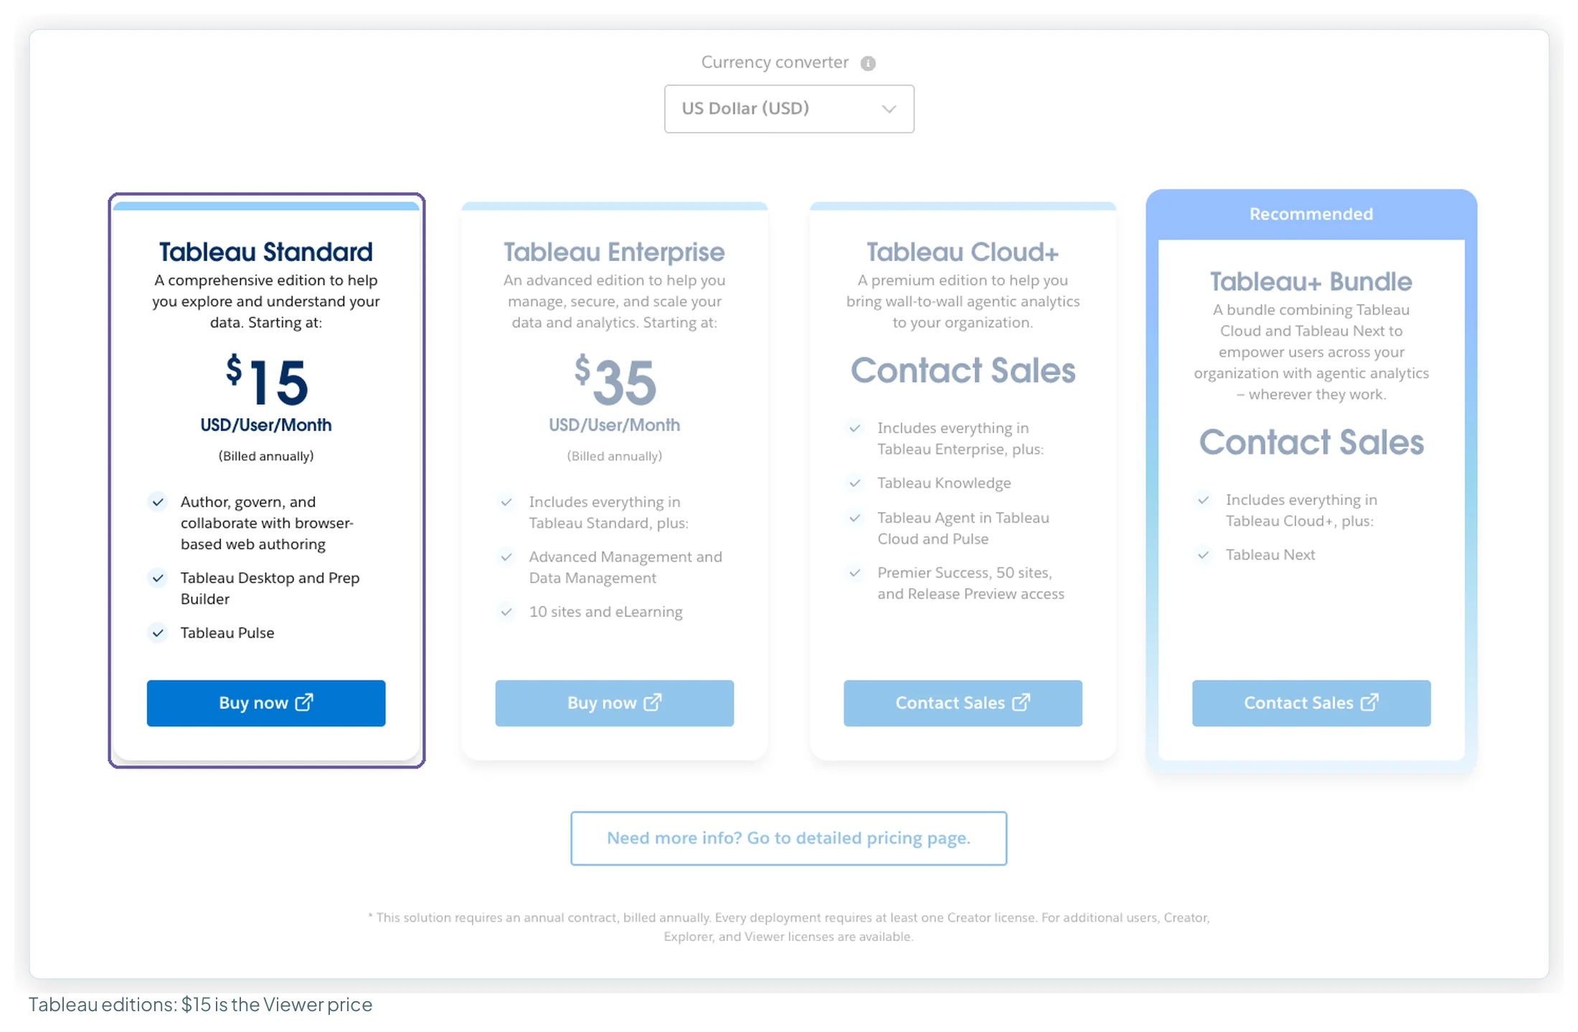This screenshot has height=1032, width=1578.
Task: Click checkmark beside Advanced Management and Data Management
Action: click(506, 557)
